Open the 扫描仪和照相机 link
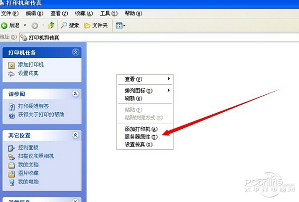299x202 pixels. (x=36, y=156)
